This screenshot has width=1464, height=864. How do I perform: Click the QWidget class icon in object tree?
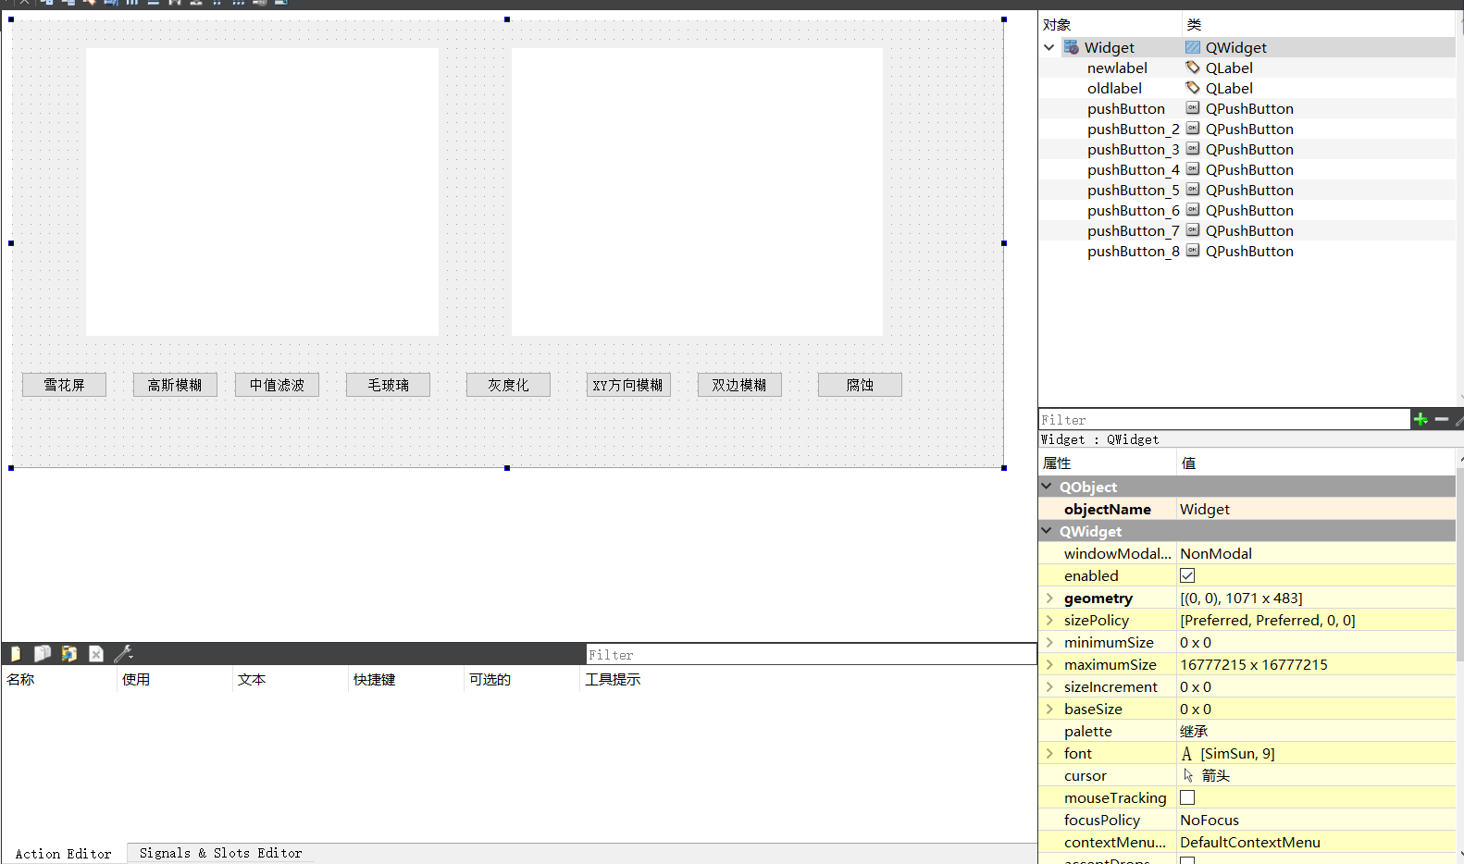click(x=1193, y=47)
